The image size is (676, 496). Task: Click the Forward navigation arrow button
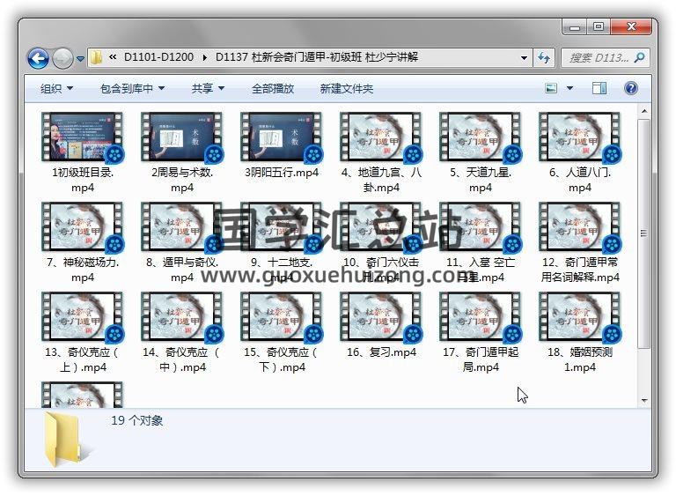[62, 58]
